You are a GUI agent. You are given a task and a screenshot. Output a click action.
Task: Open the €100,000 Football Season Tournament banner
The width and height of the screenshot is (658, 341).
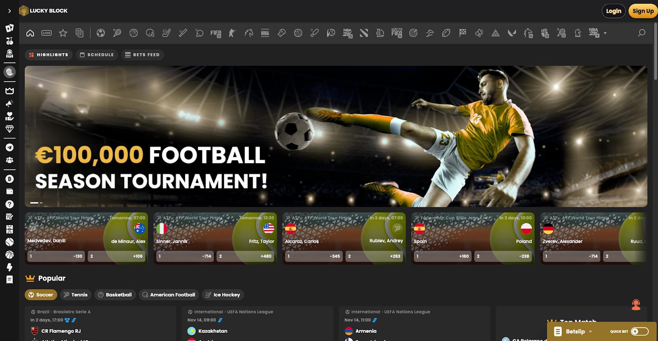click(x=336, y=136)
